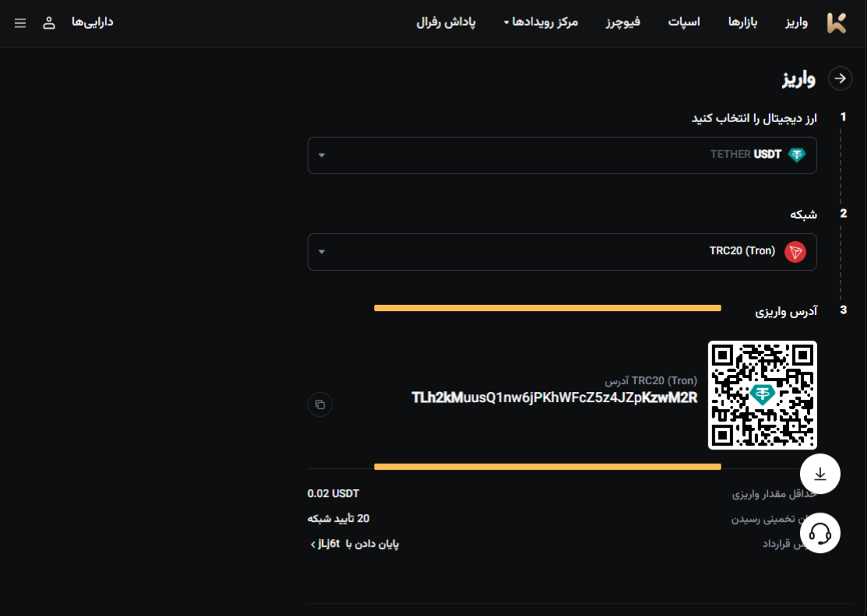Click the TRC20 (Tron) آدرس caption

click(651, 380)
